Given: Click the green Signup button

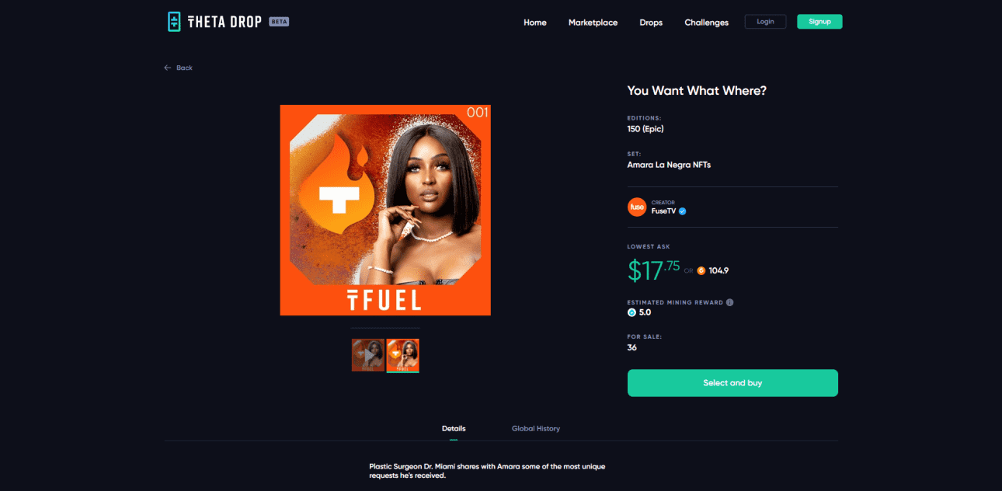Looking at the screenshot, I should 819,22.
